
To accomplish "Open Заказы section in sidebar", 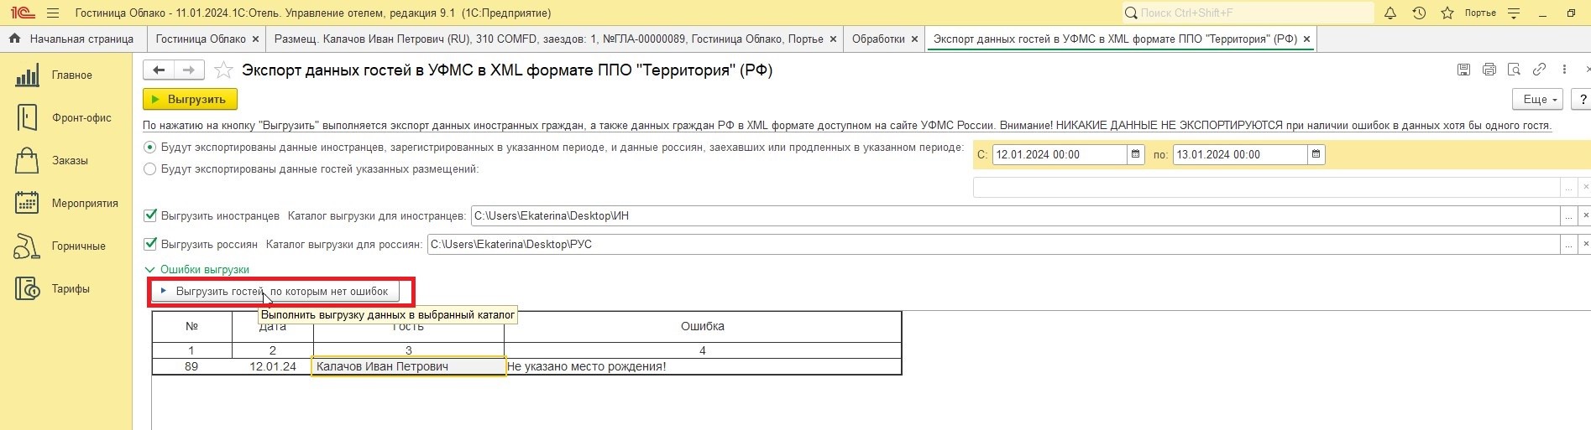I will (65, 161).
